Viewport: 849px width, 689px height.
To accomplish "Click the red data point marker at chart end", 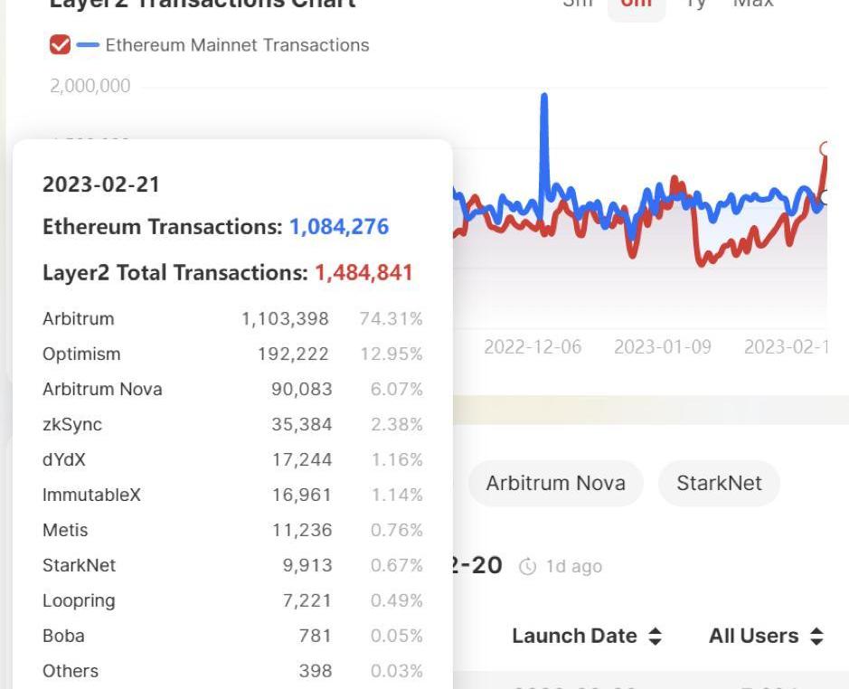I will coord(825,148).
